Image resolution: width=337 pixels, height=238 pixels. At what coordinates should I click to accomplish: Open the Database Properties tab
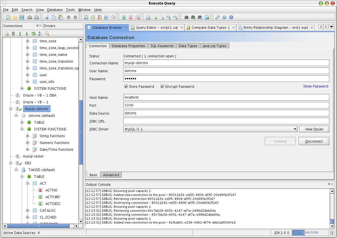click(x=128, y=46)
